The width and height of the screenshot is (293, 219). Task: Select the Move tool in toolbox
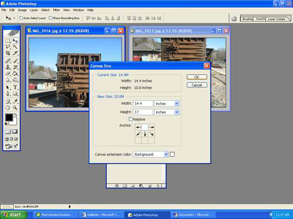(15, 41)
